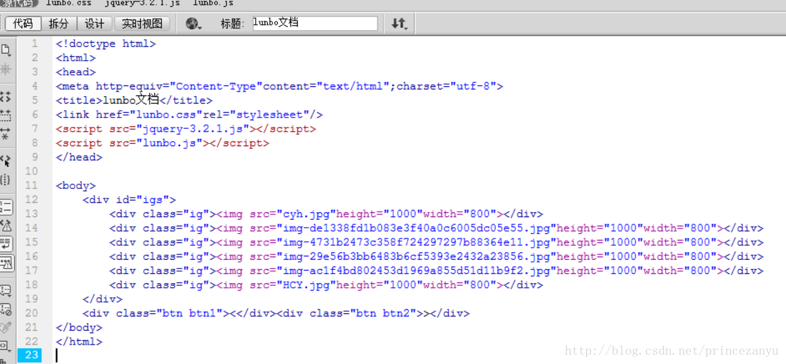Click the <head> opening tag on line 3
Image resolution: width=786 pixels, height=364 pixels.
click(75, 71)
